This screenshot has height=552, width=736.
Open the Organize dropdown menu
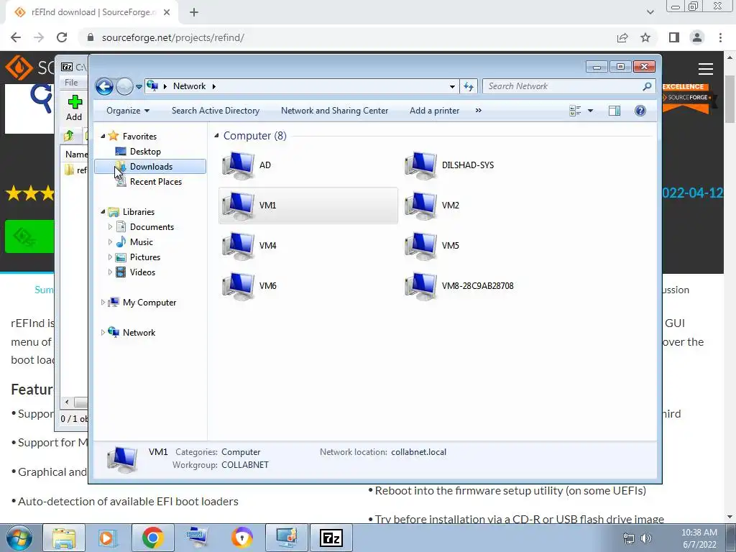[128, 111]
